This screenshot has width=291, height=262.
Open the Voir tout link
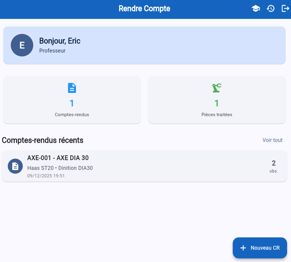pos(272,140)
